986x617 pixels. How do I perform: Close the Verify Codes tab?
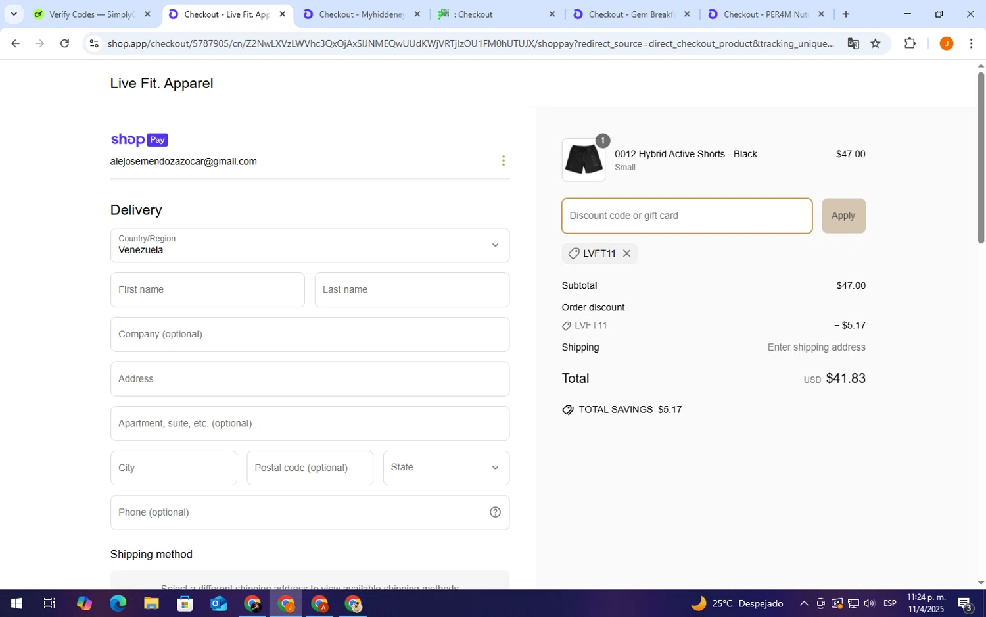pos(147,14)
